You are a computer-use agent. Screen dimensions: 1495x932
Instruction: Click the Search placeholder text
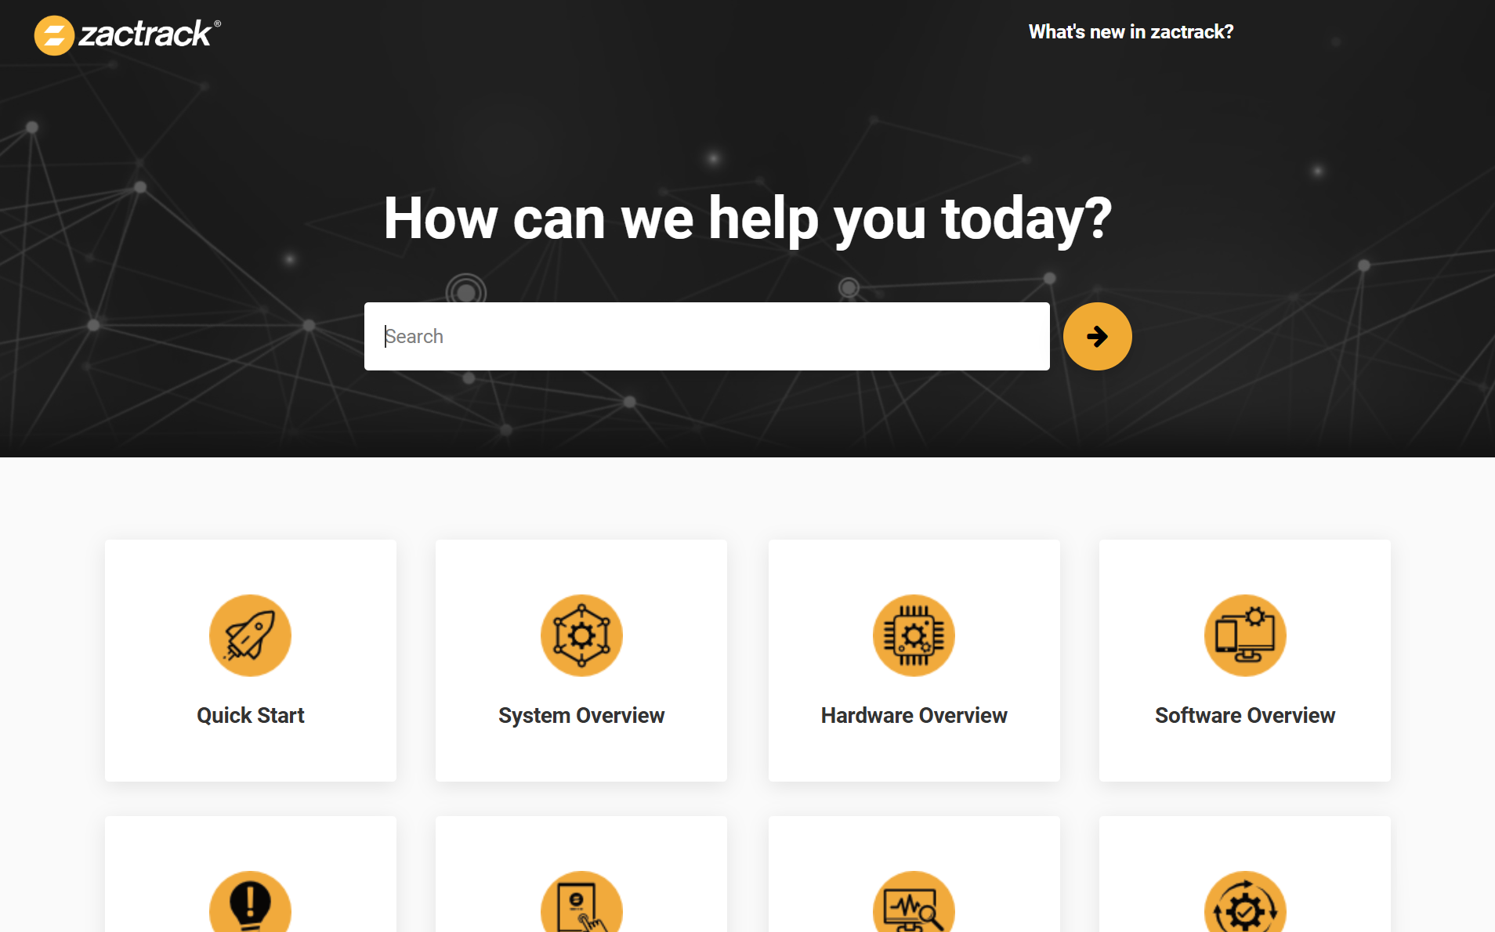click(414, 336)
